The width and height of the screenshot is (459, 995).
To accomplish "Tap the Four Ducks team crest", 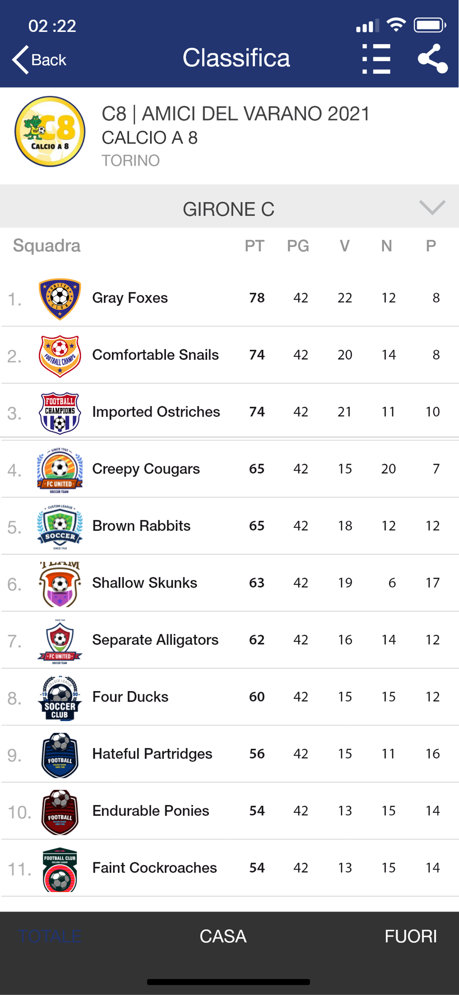I will point(60,697).
